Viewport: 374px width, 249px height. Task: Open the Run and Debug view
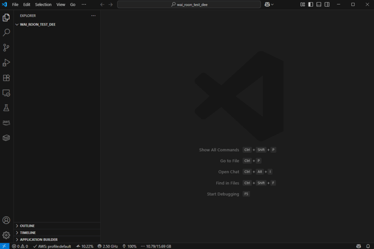tap(6, 62)
